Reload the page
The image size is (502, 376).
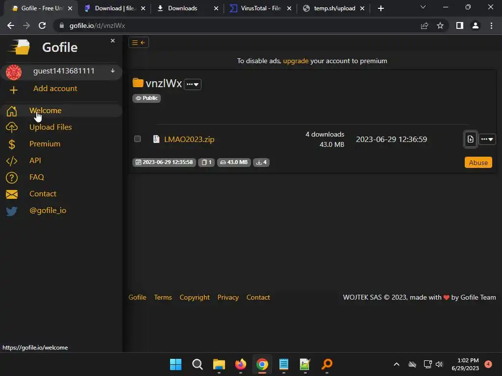click(x=42, y=25)
